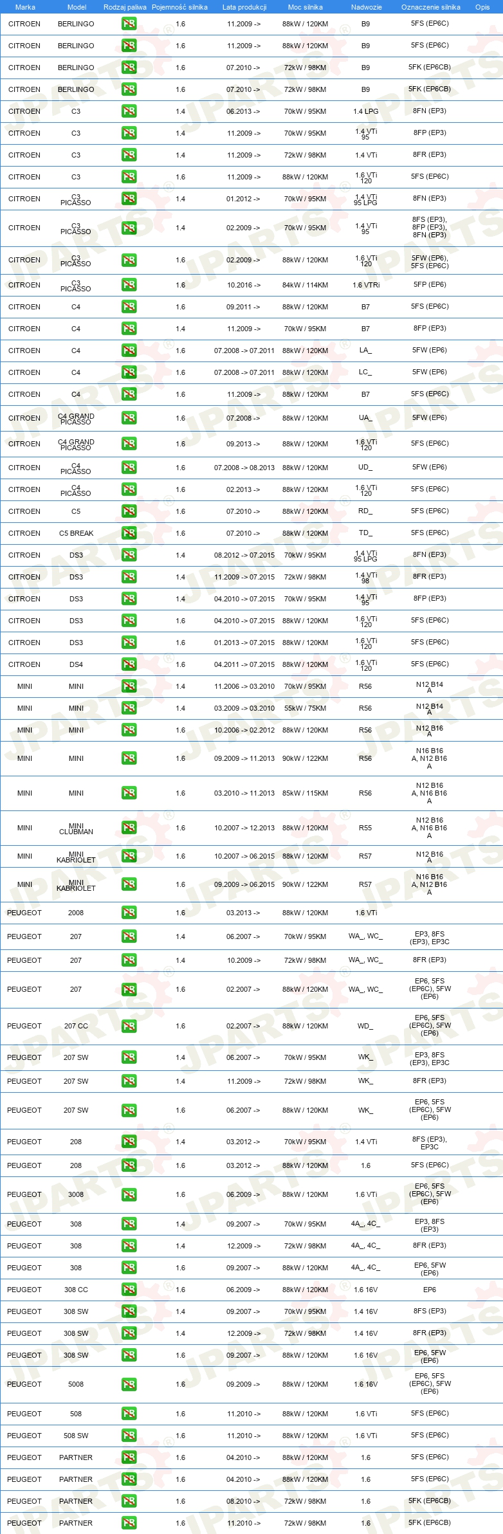
Task: Click the Moc silnika column header
Action: coord(305,7)
